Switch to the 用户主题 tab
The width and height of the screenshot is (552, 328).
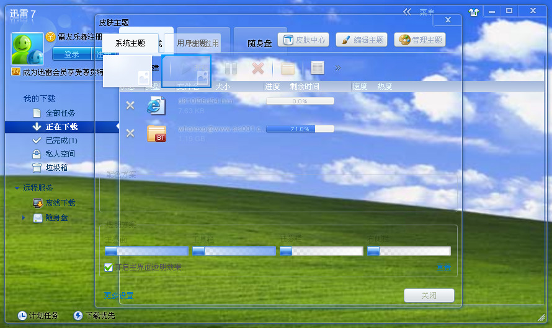(192, 43)
